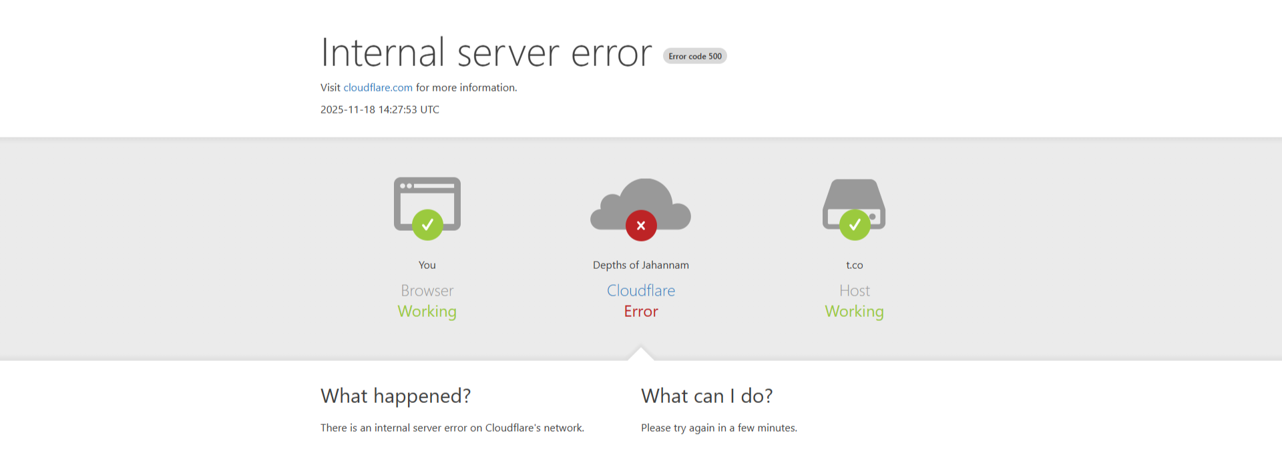Click the server host icon above t.co
This screenshot has height=467, width=1282.
click(x=854, y=204)
